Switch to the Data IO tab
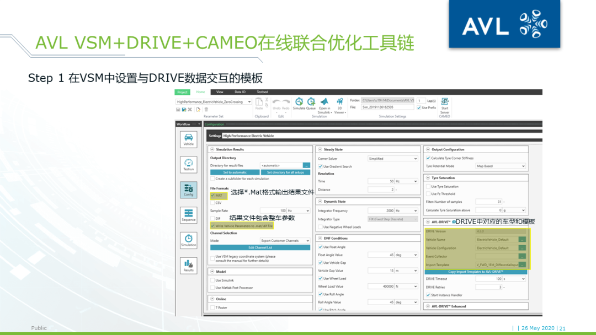Image resolution: width=596 pixels, height=335 pixels. tap(240, 92)
